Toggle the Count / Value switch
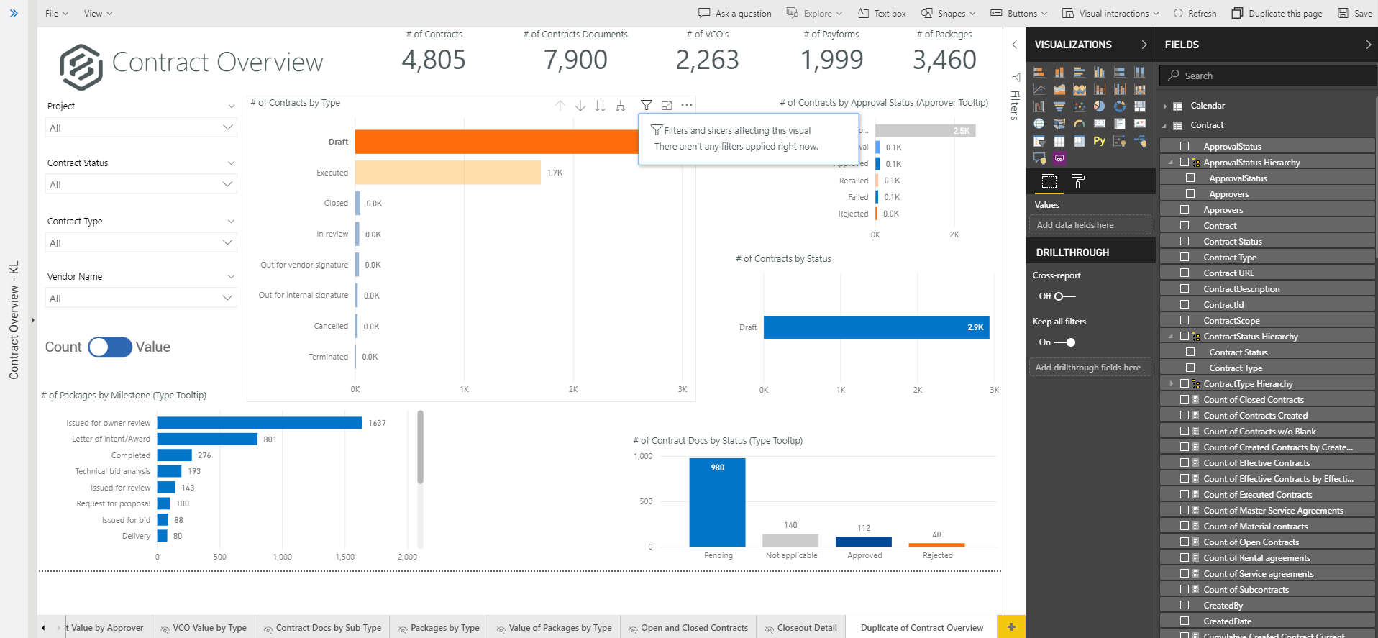 pyautogui.click(x=110, y=347)
